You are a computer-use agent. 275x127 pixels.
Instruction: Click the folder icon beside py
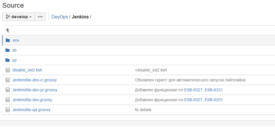coord(8,60)
